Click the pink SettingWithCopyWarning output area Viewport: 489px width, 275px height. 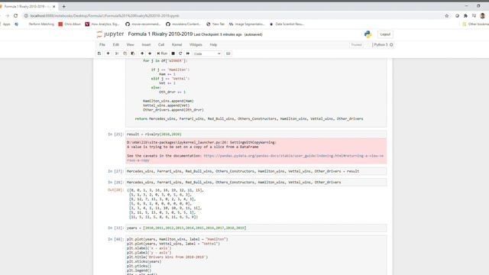pos(256,151)
